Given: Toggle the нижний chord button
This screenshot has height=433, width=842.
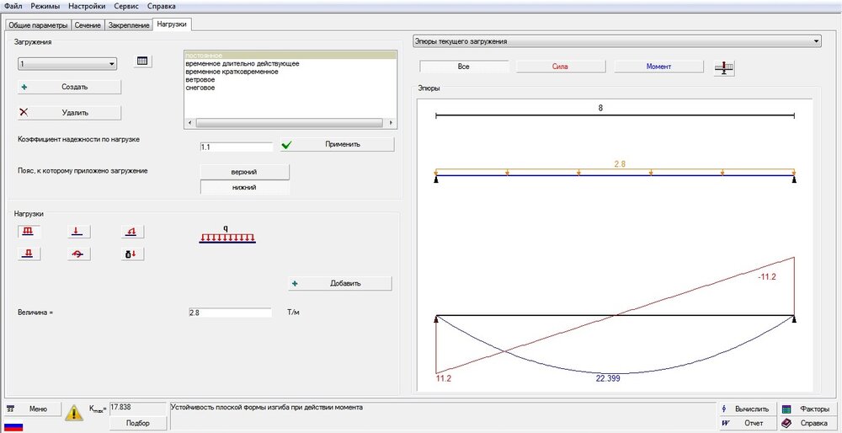Looking at the screenshot, I should click(243, 188).
